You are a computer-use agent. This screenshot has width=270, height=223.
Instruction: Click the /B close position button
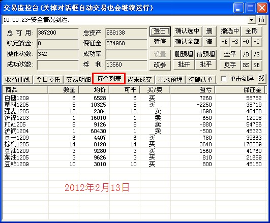coord(246,54)
